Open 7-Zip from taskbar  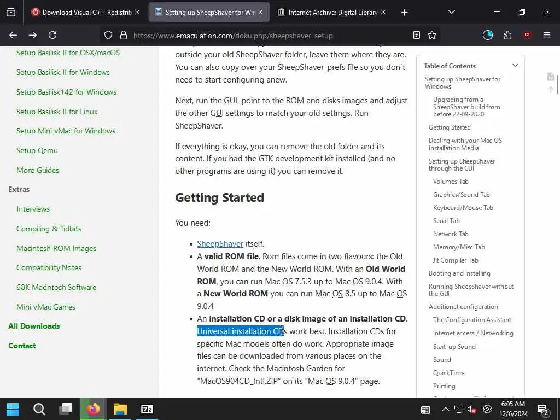[147, 409]
